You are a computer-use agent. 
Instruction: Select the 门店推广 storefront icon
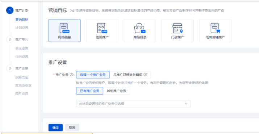177,30
